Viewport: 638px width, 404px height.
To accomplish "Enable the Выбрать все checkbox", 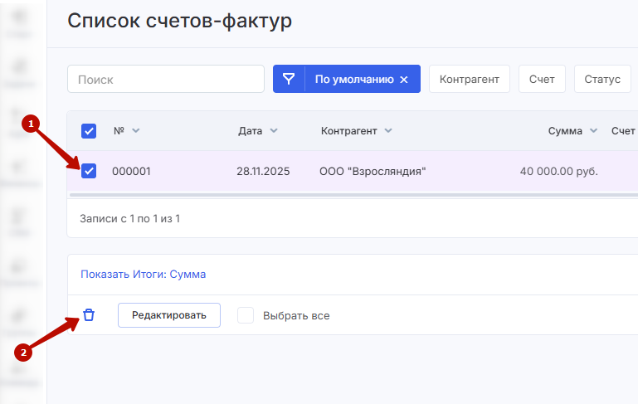I will (x=246, y=315).
